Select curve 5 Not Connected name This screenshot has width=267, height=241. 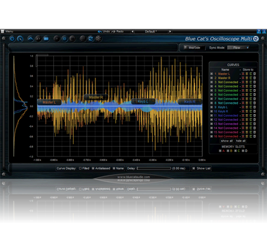pyautogui.click(x=228, y=90)
